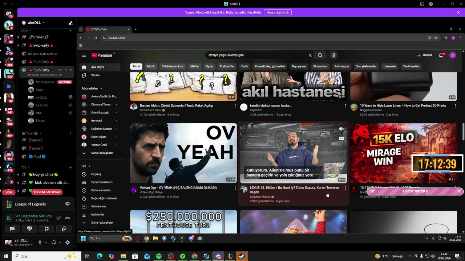Viewport: 465px width, 261px height.
Task: Click the YouTube search magnifier button
Action: point(320,55)
